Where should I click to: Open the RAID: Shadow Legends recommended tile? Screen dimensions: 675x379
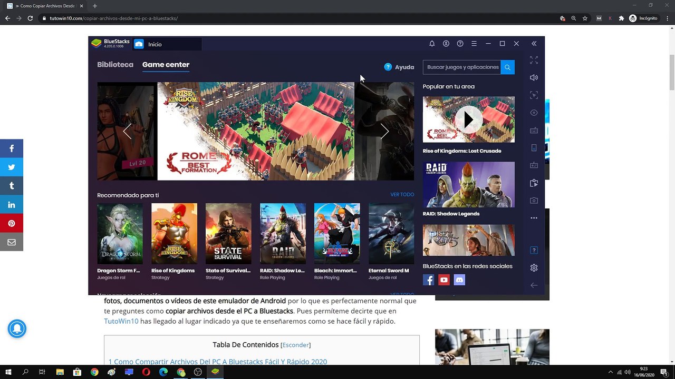click(x=283, y=242)
